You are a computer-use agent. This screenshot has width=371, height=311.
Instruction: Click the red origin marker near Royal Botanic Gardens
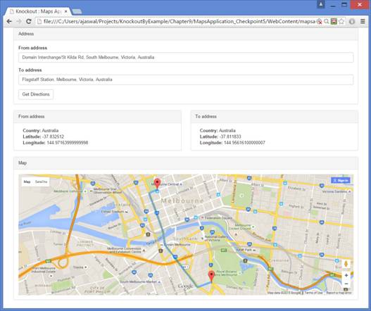[x=211, y=277]
